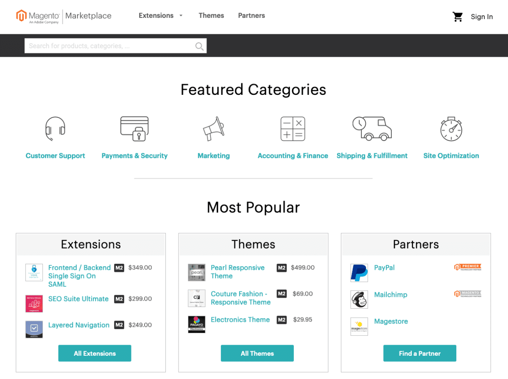Open Couture Fashion - Responsive Theme link
508x379 pixels.
[241, 298]
